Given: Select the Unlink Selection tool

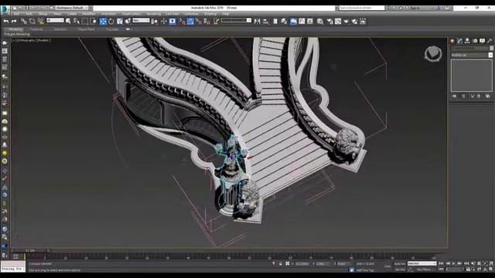Looking at the screenshot, I should click(32, 21).
